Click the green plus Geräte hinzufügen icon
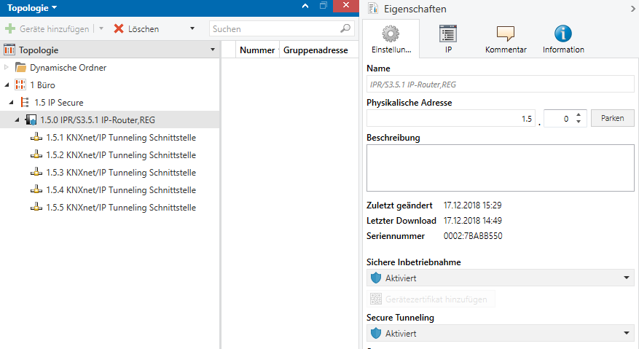 (9, 28)
